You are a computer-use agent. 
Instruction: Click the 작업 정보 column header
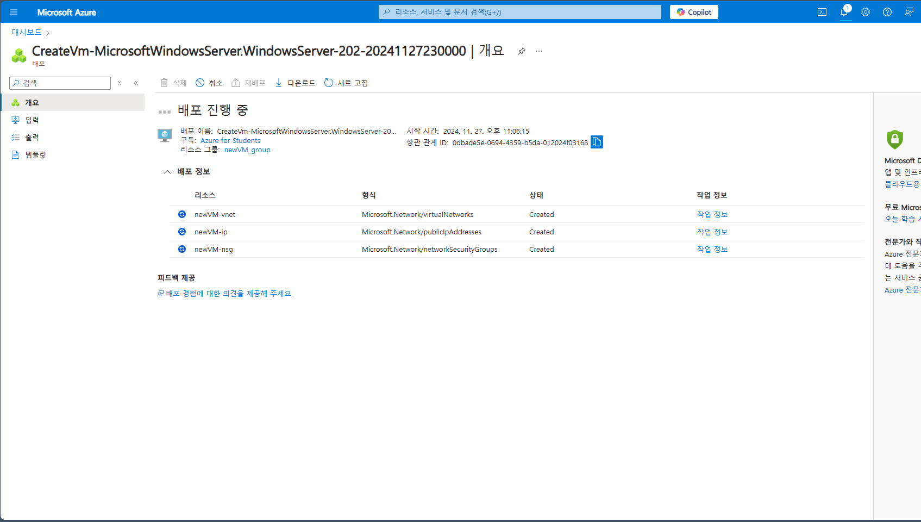coord(712,195)
